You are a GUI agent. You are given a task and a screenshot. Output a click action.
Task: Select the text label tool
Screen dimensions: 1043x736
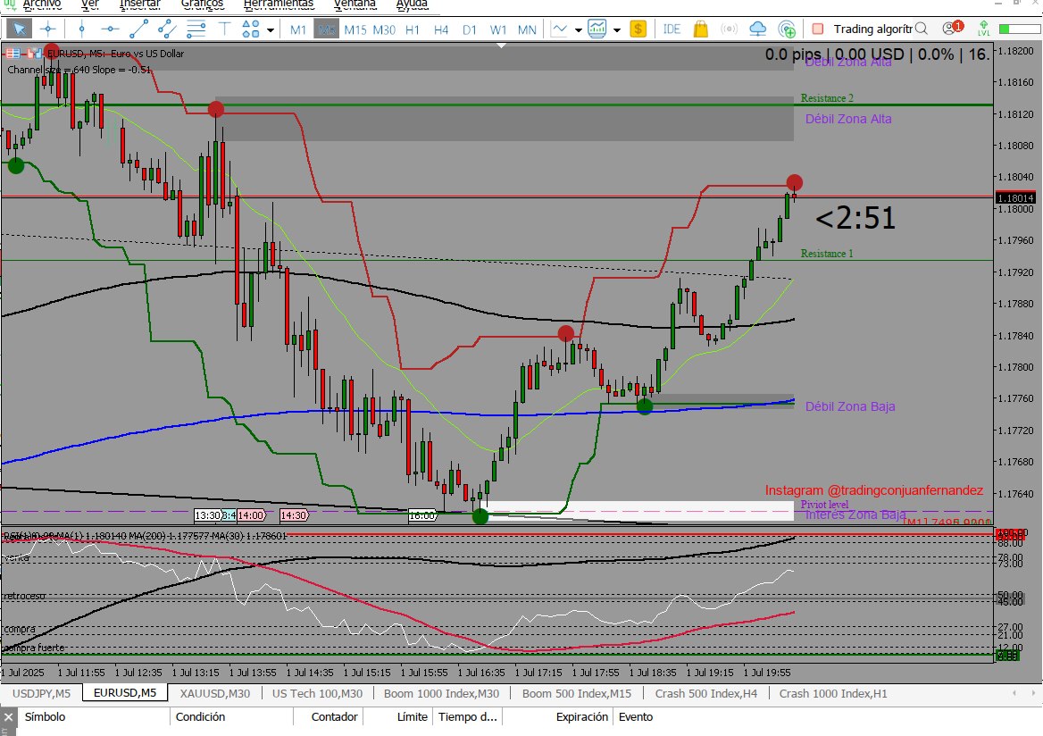coord(224,29)
